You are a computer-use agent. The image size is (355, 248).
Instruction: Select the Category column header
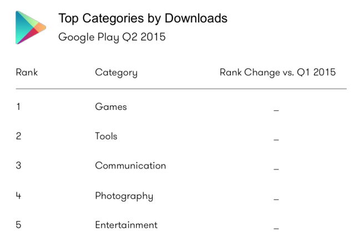pos(116,73)
